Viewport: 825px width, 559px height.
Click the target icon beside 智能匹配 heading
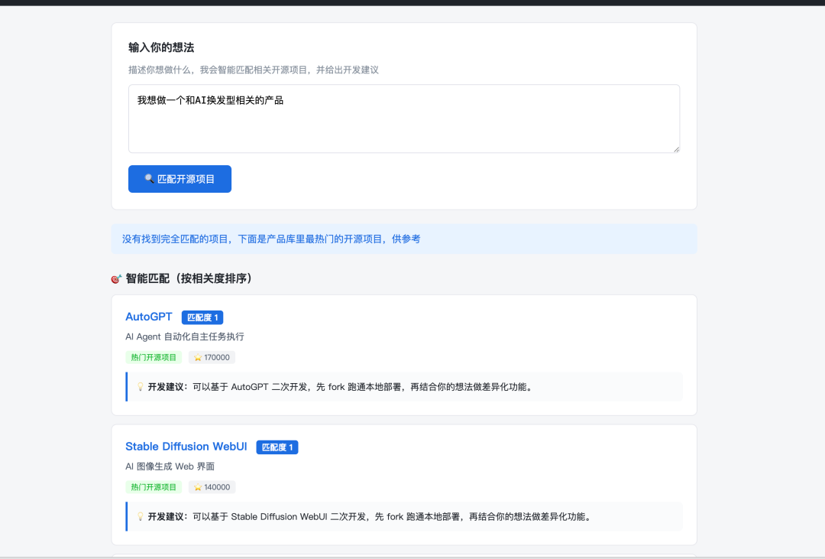point(116,278)
